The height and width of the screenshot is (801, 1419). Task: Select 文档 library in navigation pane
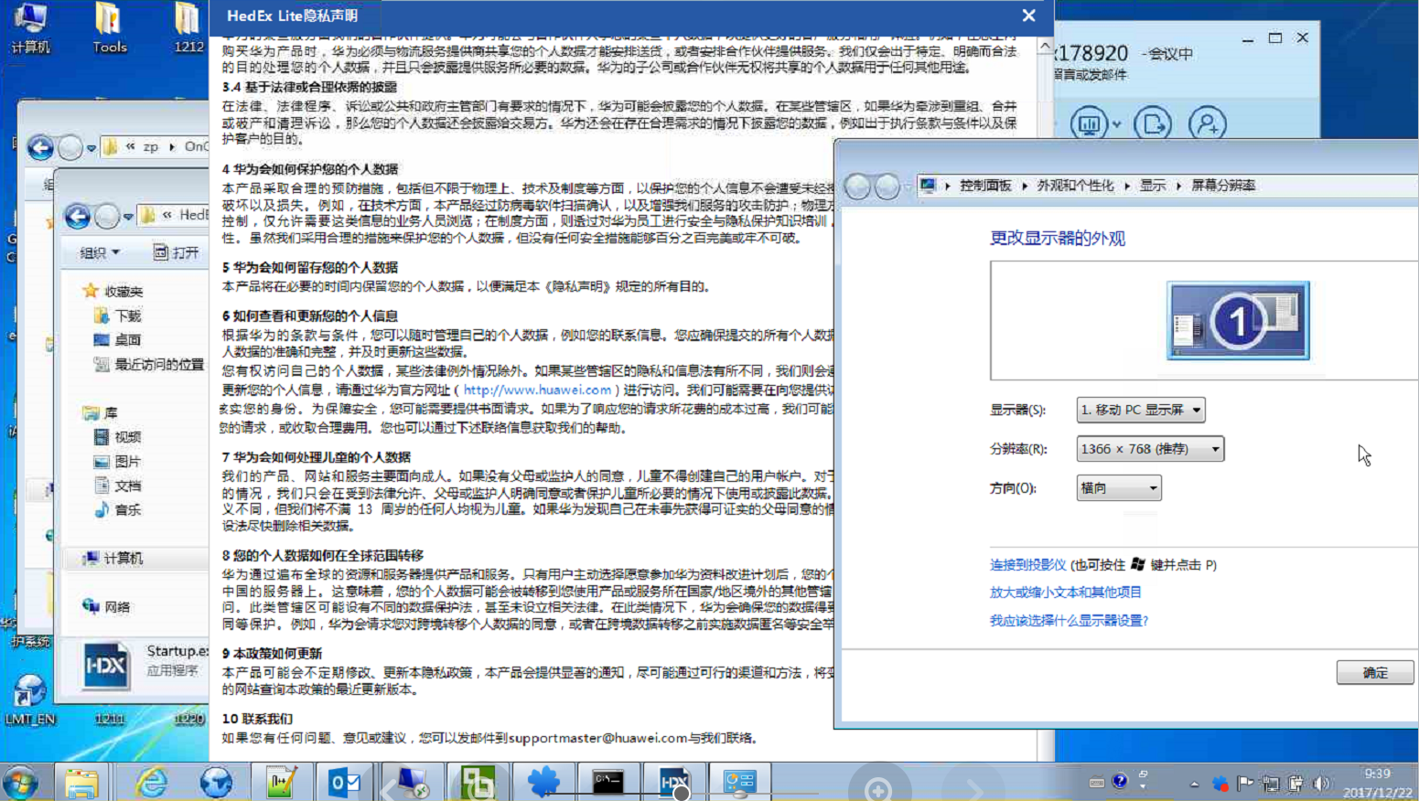(x=118, y=486)
